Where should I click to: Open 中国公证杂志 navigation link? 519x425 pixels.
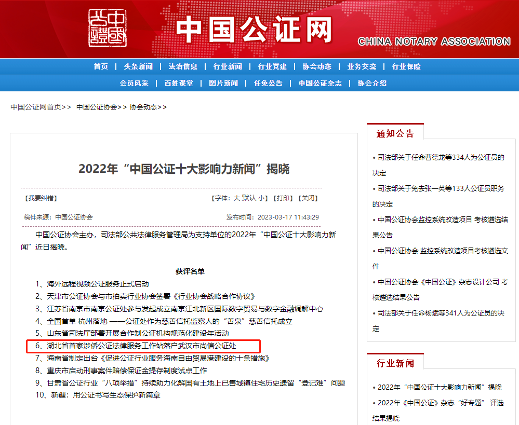tap(320, 83)
